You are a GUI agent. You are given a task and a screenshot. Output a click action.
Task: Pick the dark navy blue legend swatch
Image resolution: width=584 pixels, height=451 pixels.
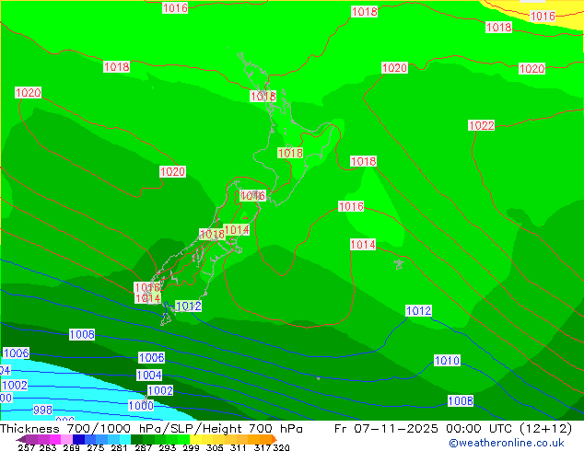(x=78, y=439)
